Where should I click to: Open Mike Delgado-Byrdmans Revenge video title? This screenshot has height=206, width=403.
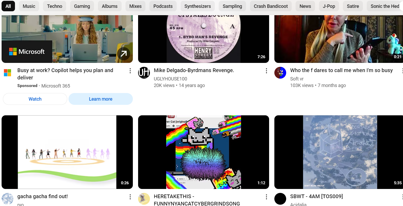pos(194,70)
